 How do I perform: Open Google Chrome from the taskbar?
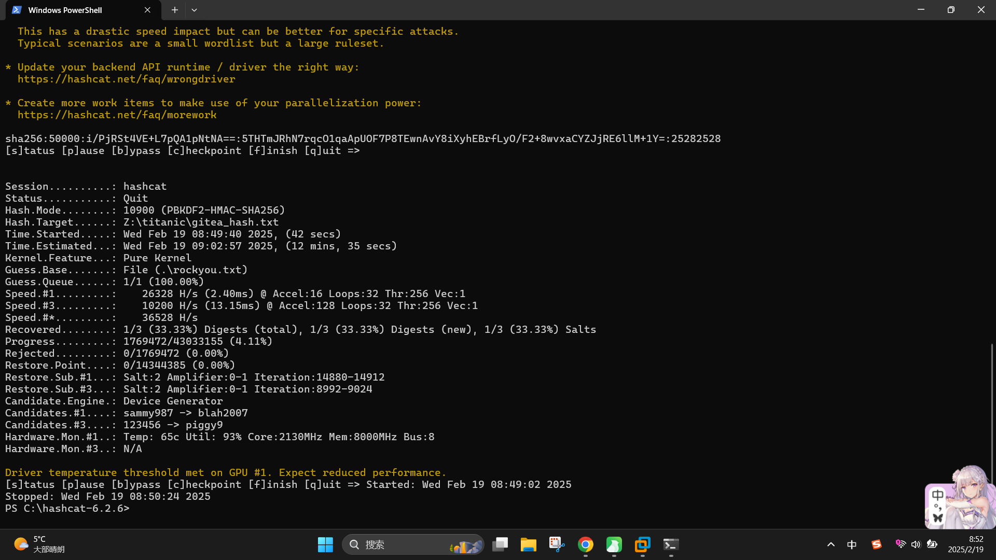pyautogui.click(x=586, y=544)
